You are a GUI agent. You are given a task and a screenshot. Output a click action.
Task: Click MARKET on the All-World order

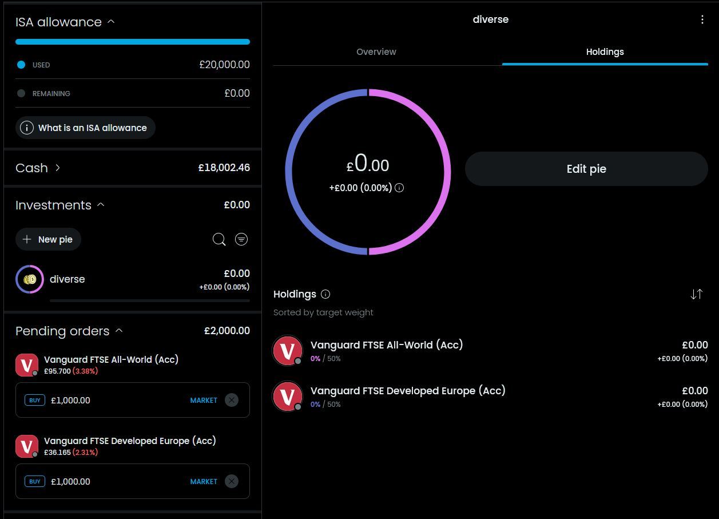[204, 400]
